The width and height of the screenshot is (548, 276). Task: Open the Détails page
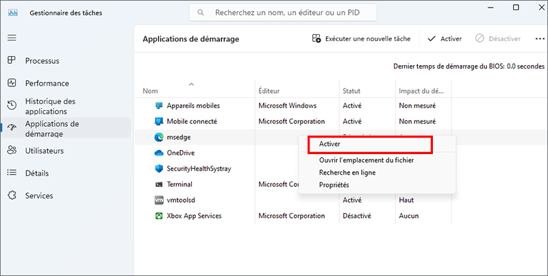click(37, 173)
